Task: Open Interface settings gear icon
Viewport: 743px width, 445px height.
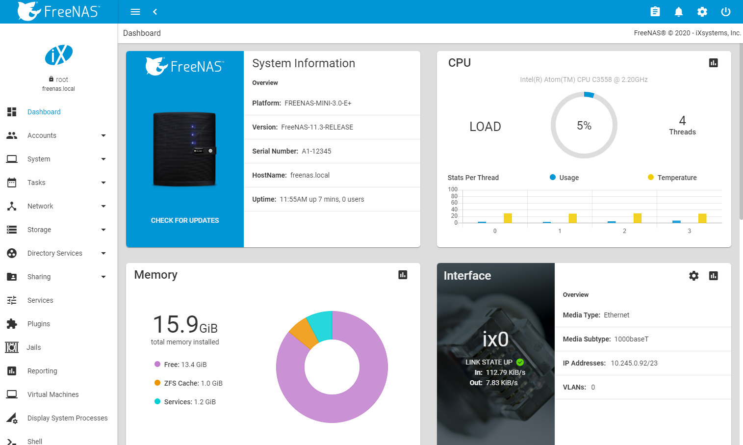Action: click(x=694, y=276)
